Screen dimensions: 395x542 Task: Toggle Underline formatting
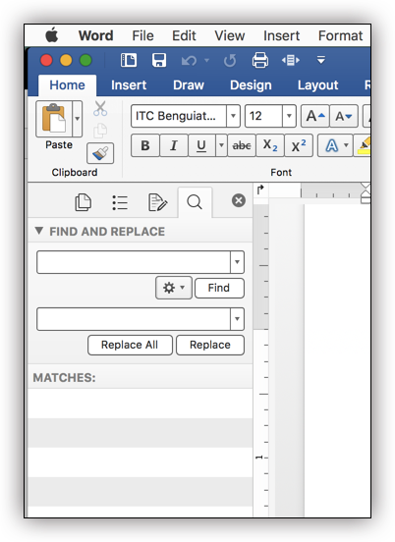click(x=201, y=145)
